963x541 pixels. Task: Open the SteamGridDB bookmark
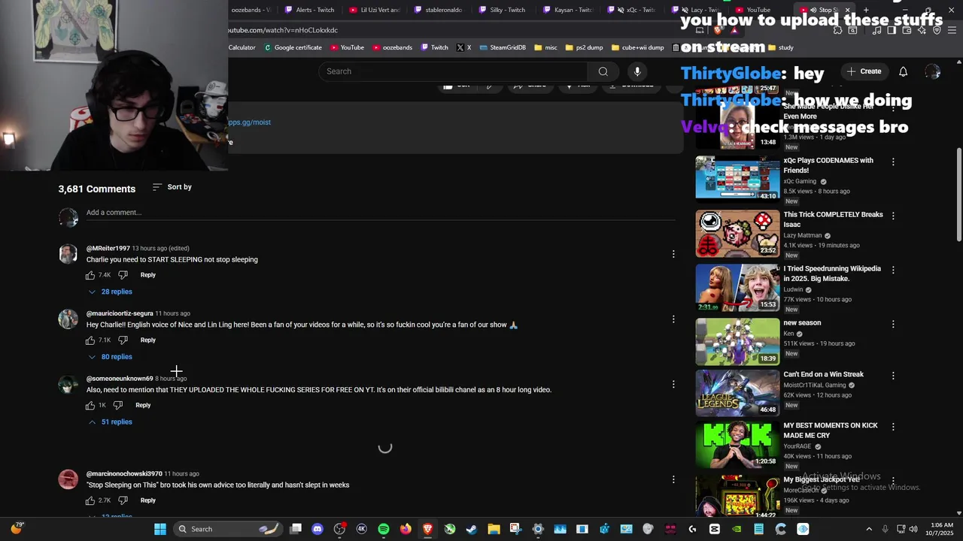[502, 47]
